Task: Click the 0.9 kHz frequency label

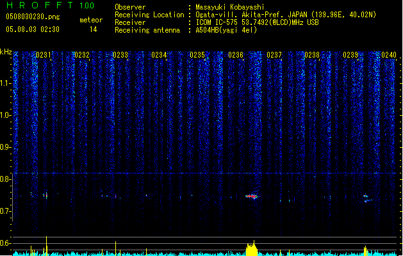Action: click(5, 147)
